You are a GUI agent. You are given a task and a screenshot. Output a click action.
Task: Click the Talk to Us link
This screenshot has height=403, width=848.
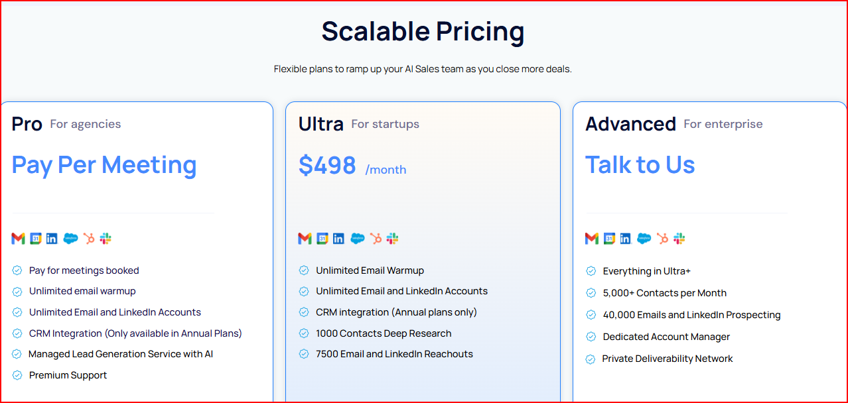[x=640, y=164]
